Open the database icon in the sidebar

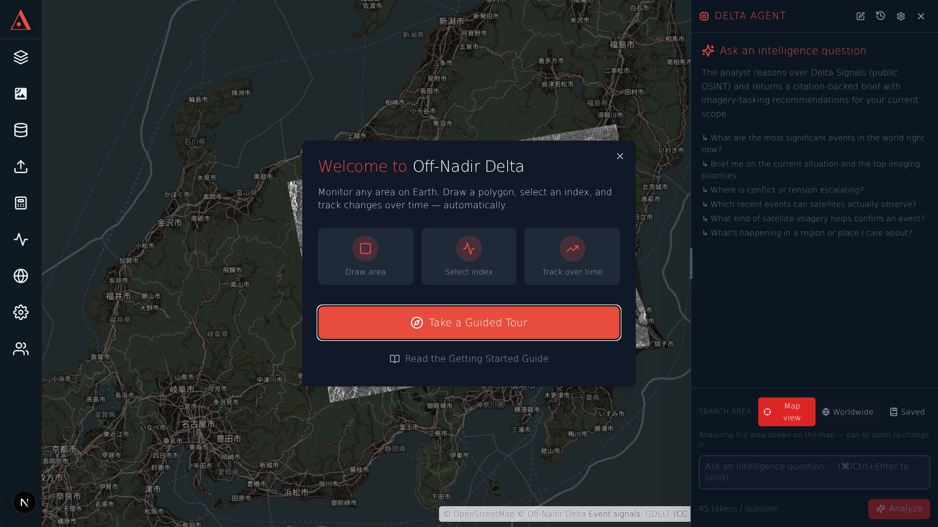pos(21,130)
